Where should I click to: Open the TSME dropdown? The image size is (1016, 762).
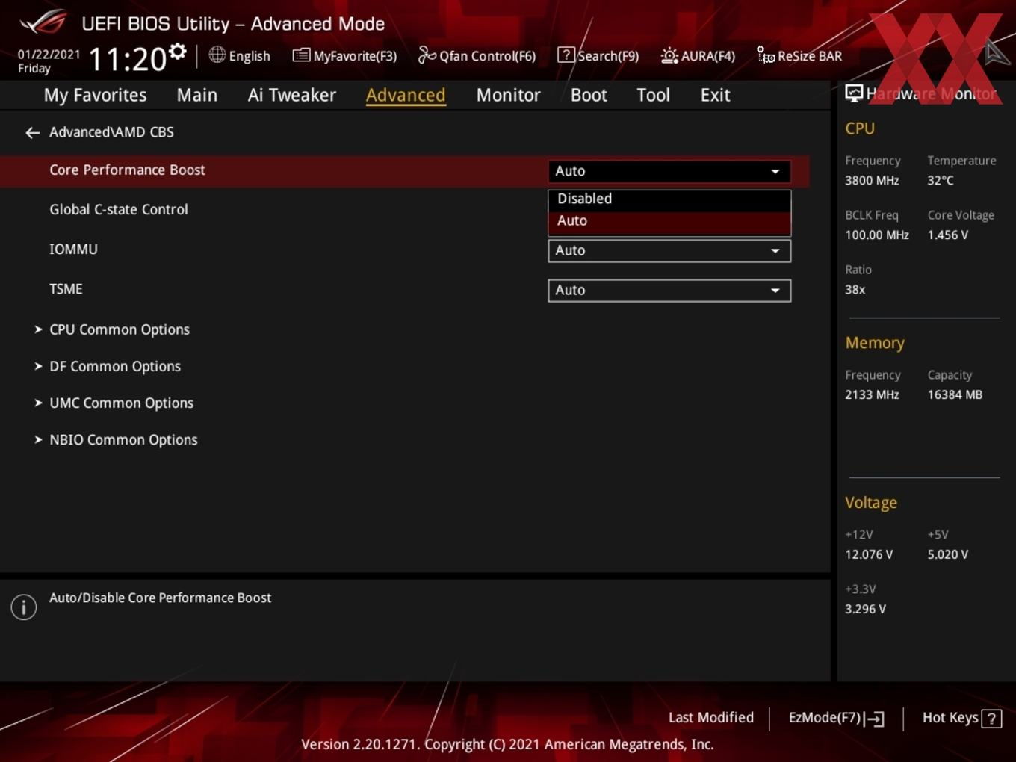coord(669,291)
